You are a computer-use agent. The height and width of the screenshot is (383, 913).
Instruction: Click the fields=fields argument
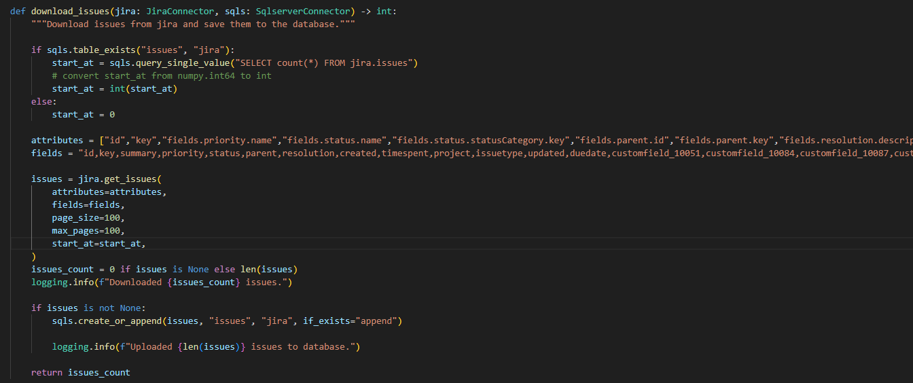89,205
